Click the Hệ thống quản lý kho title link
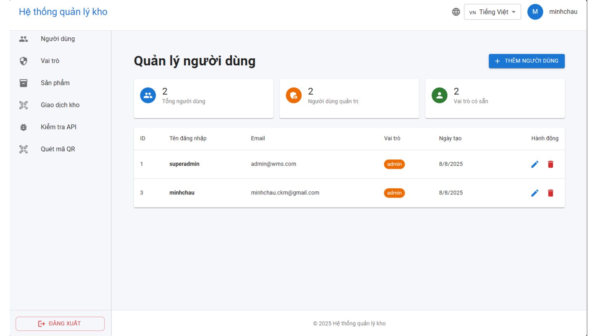597x336 pixels. click(62, 12)
